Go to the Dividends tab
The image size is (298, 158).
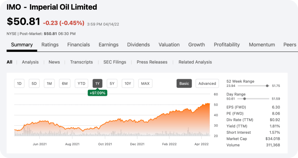pos(138,45)
